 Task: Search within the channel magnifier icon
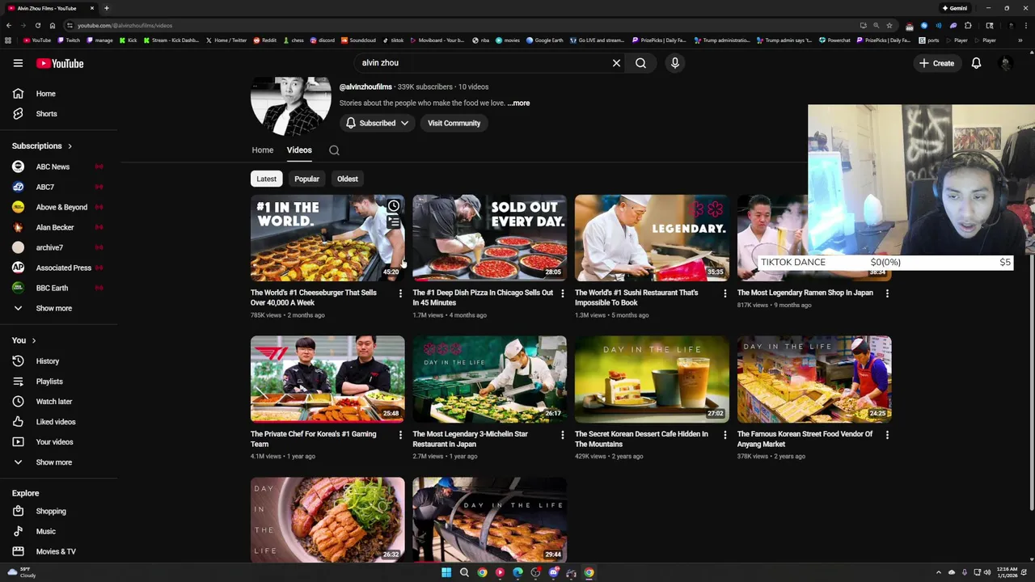[334, 150]
